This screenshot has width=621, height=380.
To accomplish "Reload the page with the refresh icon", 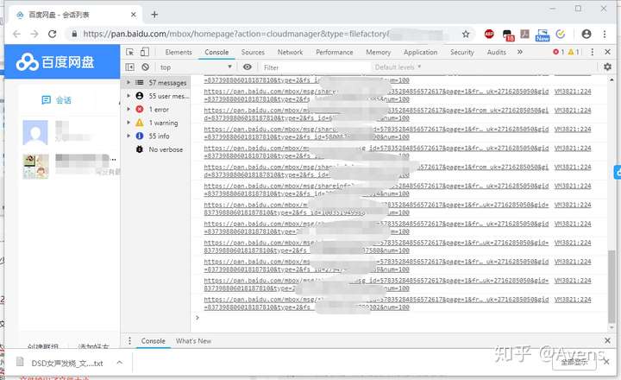I will coord(53,34).
